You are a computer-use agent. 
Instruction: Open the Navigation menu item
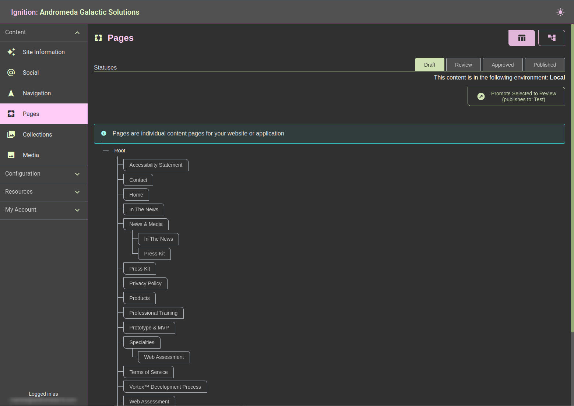point(44,93)
